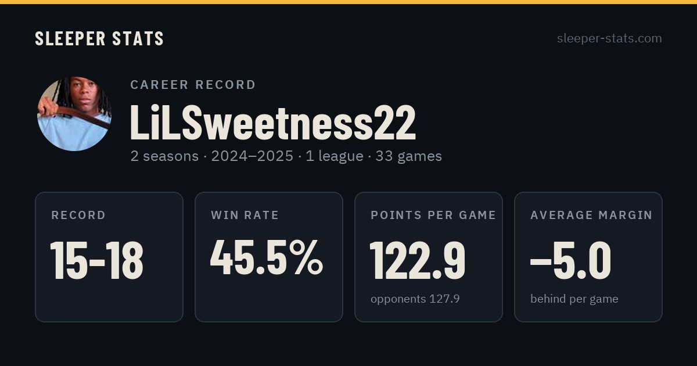Click the opponents 127.9 subtext

tap(415, 299)
